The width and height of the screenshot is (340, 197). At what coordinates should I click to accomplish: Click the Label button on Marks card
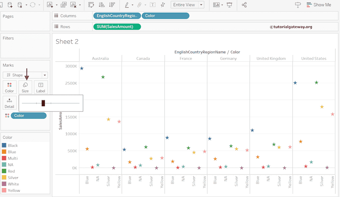tap(41, 87)
